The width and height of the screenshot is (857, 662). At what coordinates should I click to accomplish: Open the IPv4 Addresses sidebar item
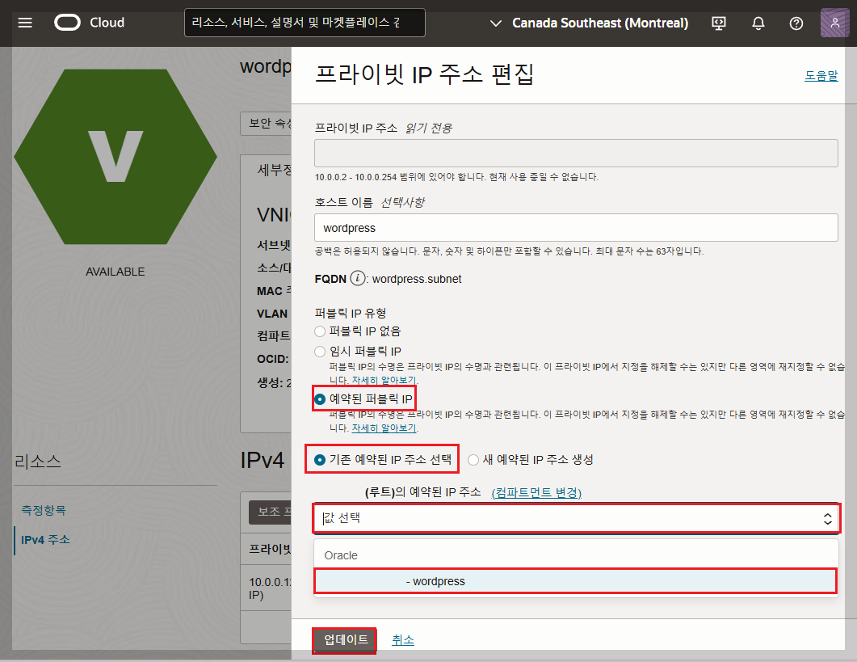pyautogui.click(x=45, y=540)
